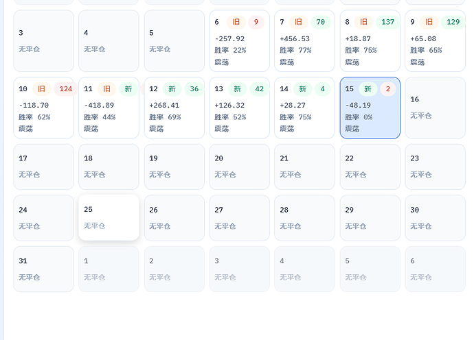474x340 pixels.
Task: Open the day 17 card
Action: (x=43, y=167)
